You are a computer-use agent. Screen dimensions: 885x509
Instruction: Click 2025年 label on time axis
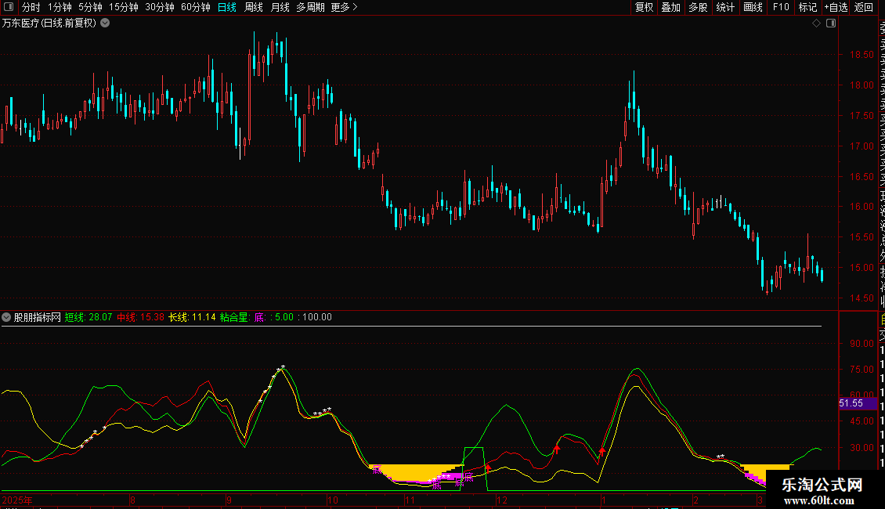point(19,500)
